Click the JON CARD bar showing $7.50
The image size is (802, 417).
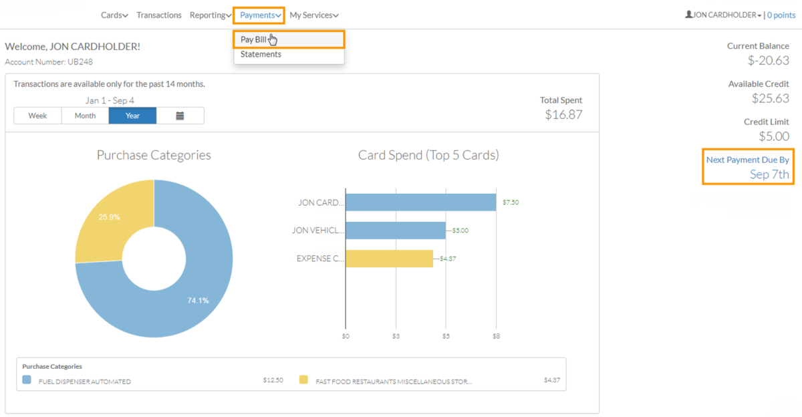click(421, 202)
